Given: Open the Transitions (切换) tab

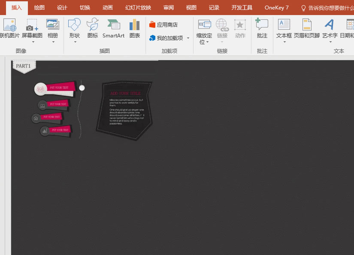Looking at the screenshot, I should 85,8.
